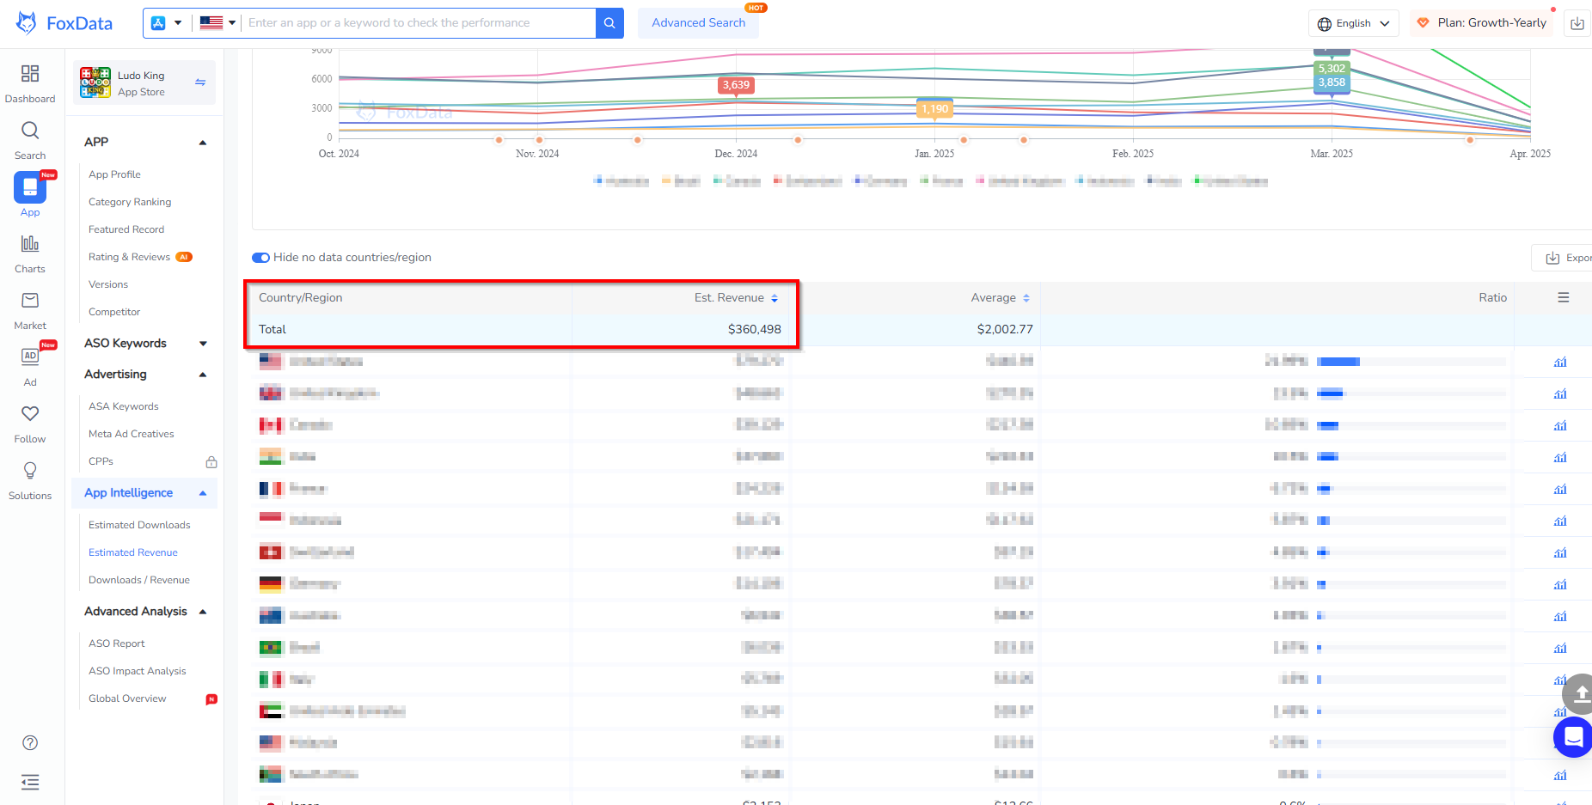
Task: Toggle Hide no data countries/region switch
Action: [260, 258]
